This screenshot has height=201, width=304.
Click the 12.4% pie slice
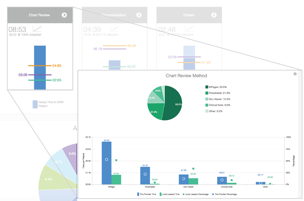click(154, 98)
